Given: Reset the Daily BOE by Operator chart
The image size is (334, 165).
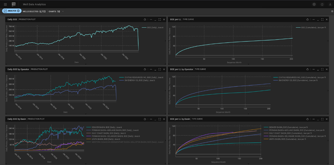Looking at the screenshot, I should 145,69.
